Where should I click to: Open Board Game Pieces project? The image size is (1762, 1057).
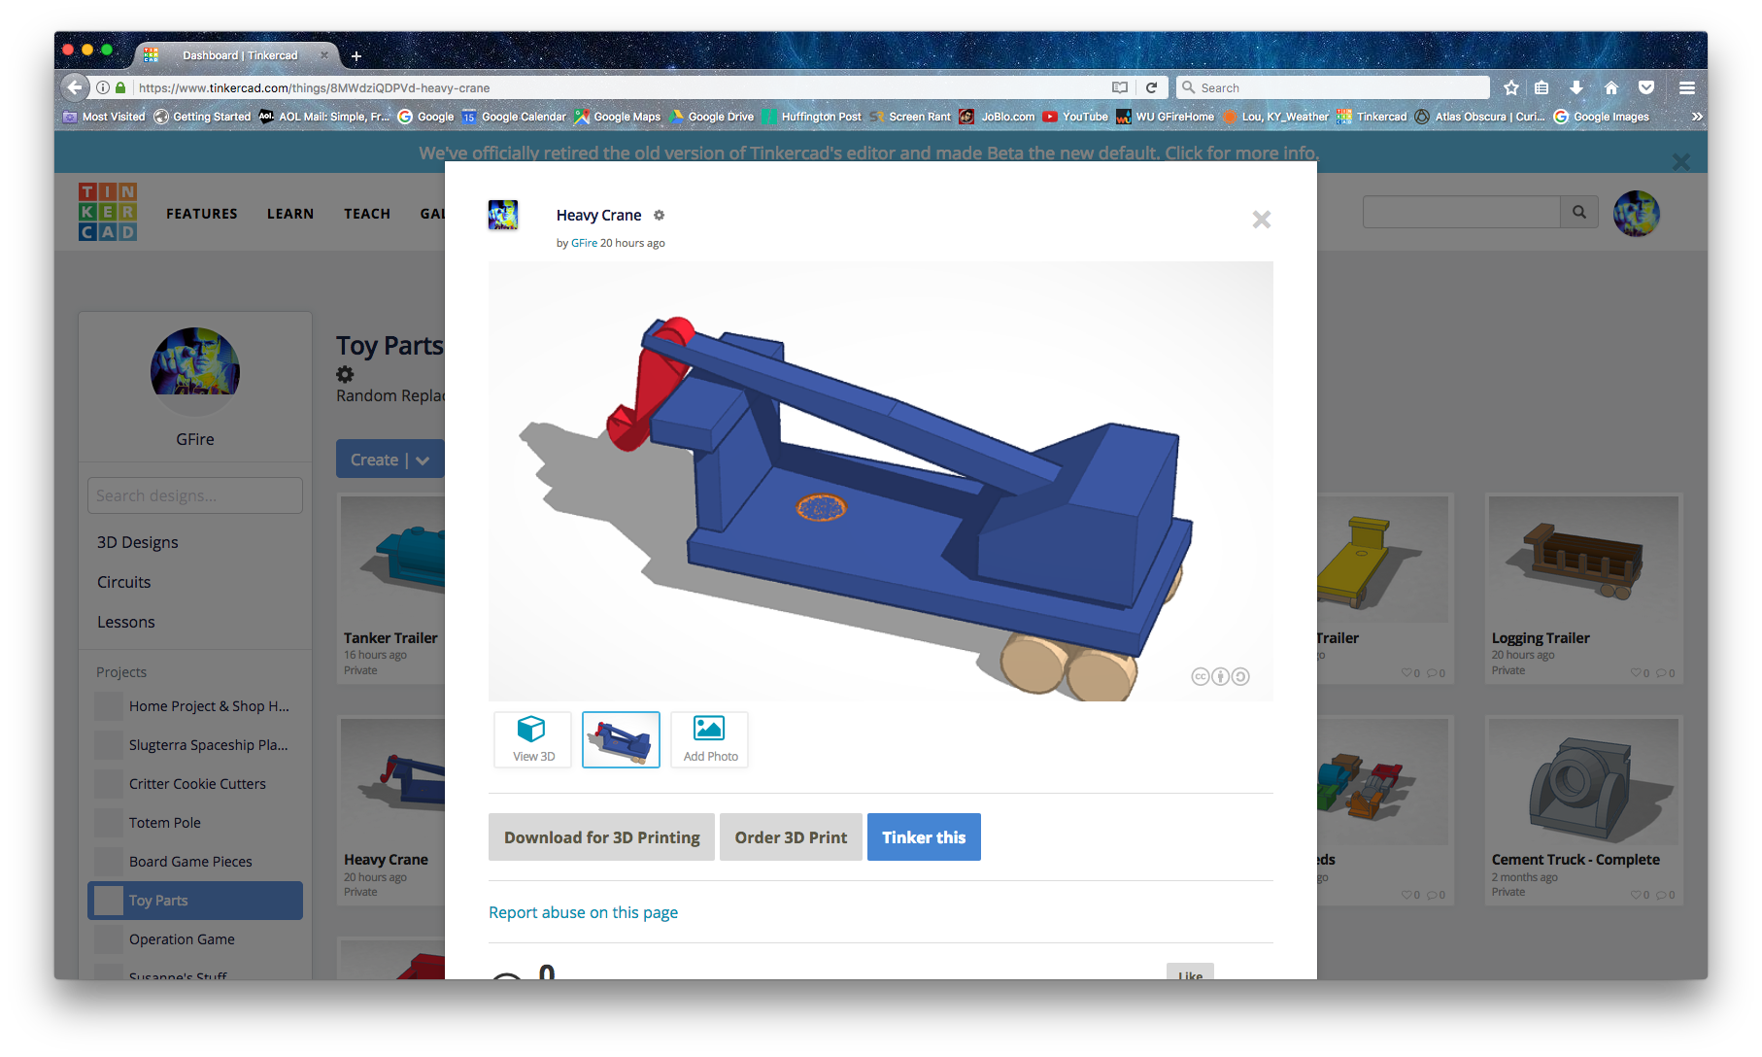tap(195, 862)
